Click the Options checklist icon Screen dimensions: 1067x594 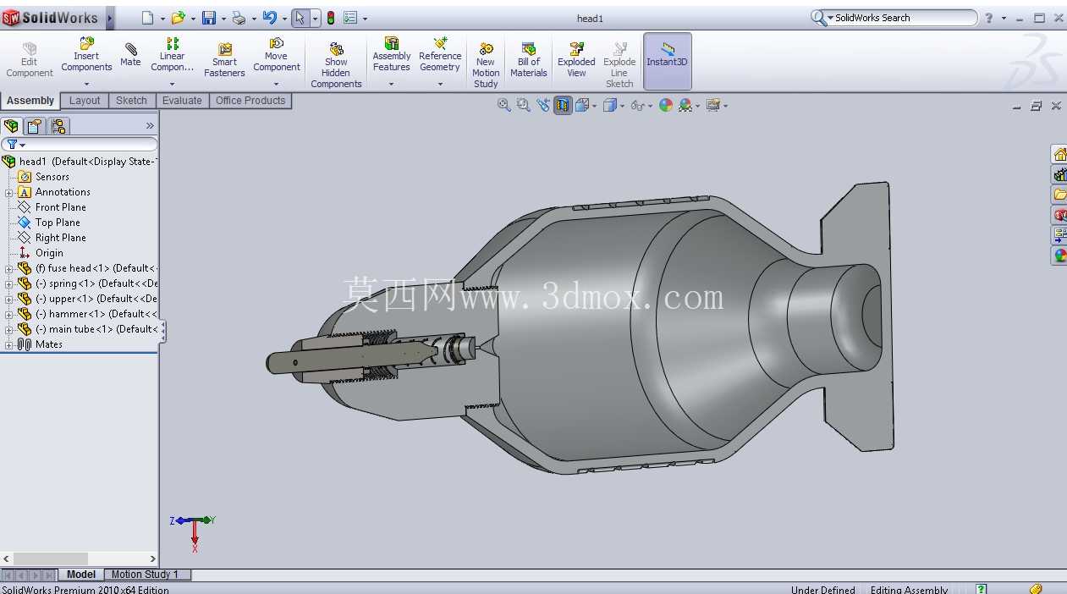[350, 18]
